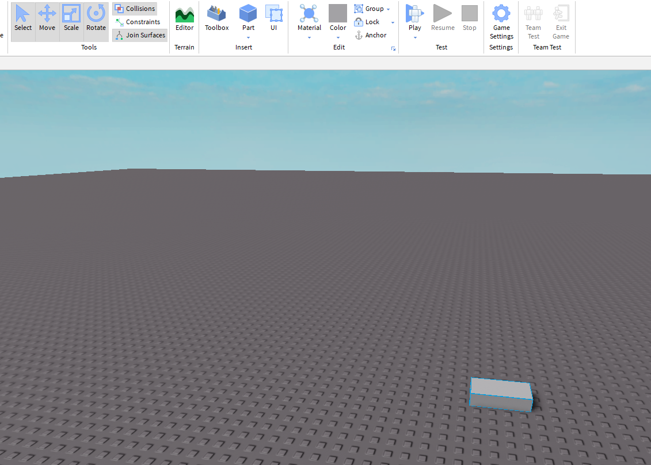Toggle Collisions on or off

point(134,9)
